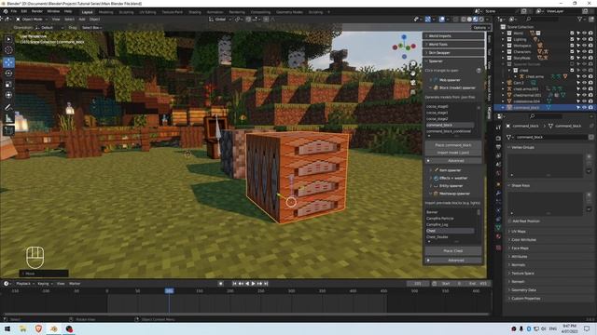
Task: Click the current frame marker on timeline
Action: pos(169,291)
